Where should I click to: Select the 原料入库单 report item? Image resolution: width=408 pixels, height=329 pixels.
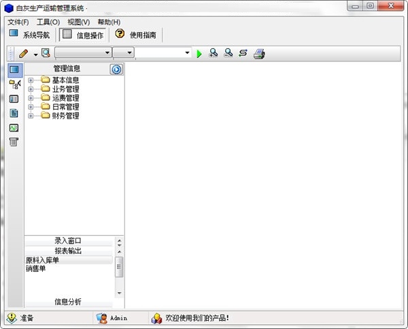(69, 260)
